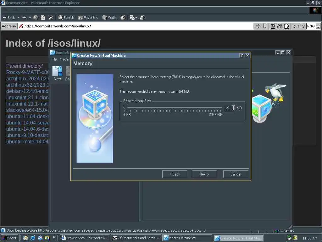The width and height of the screenshot is (322, 242).
Task: Close the Create New Virtual Machine dialog
Action: (247, 55)
